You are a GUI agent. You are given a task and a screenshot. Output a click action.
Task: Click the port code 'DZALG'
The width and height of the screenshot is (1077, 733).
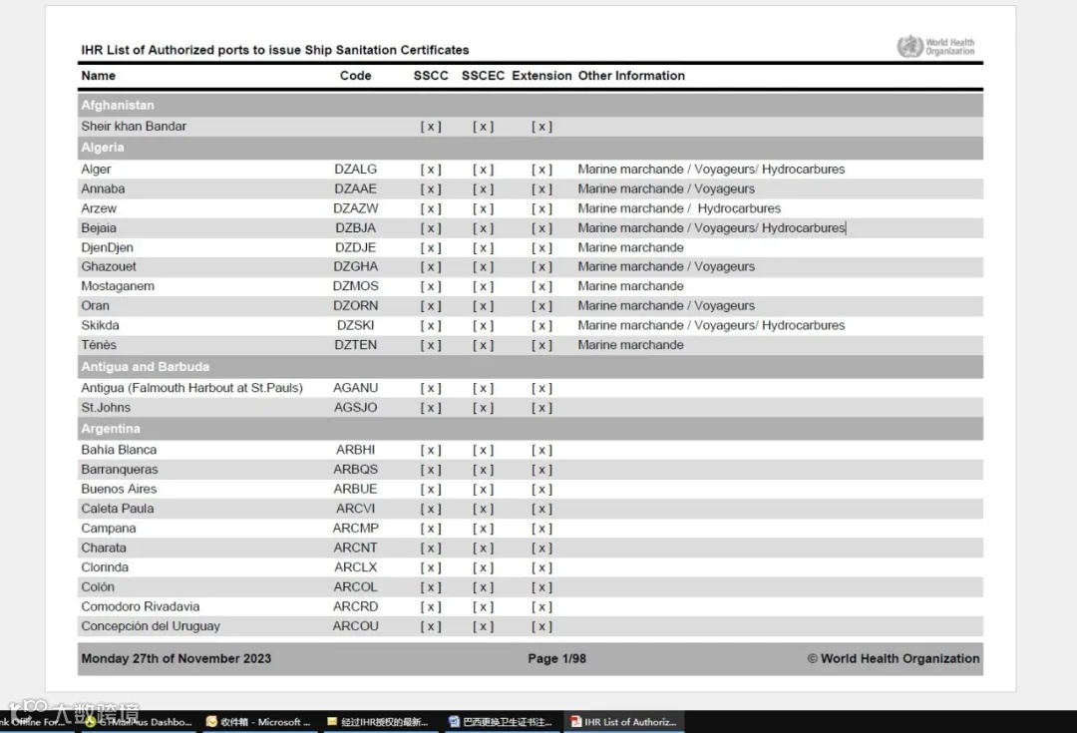pyautogui.click(x=355, y=169)
